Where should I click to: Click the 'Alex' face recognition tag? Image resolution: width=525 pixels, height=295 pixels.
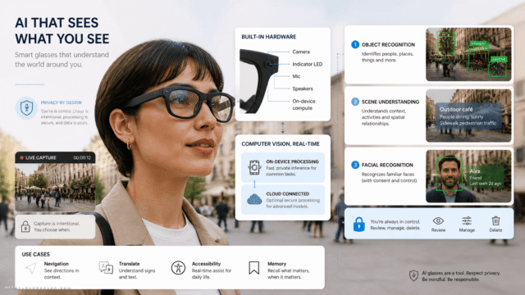tap(485, 177)
